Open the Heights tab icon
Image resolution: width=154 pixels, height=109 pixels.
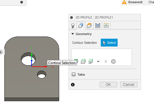click(89, 26)
